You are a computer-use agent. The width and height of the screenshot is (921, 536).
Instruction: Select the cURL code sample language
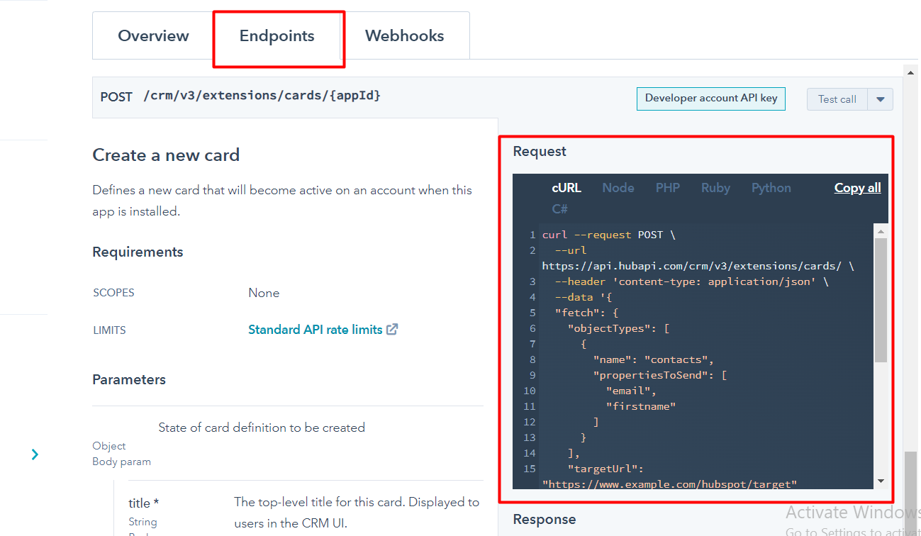[566, 187]
